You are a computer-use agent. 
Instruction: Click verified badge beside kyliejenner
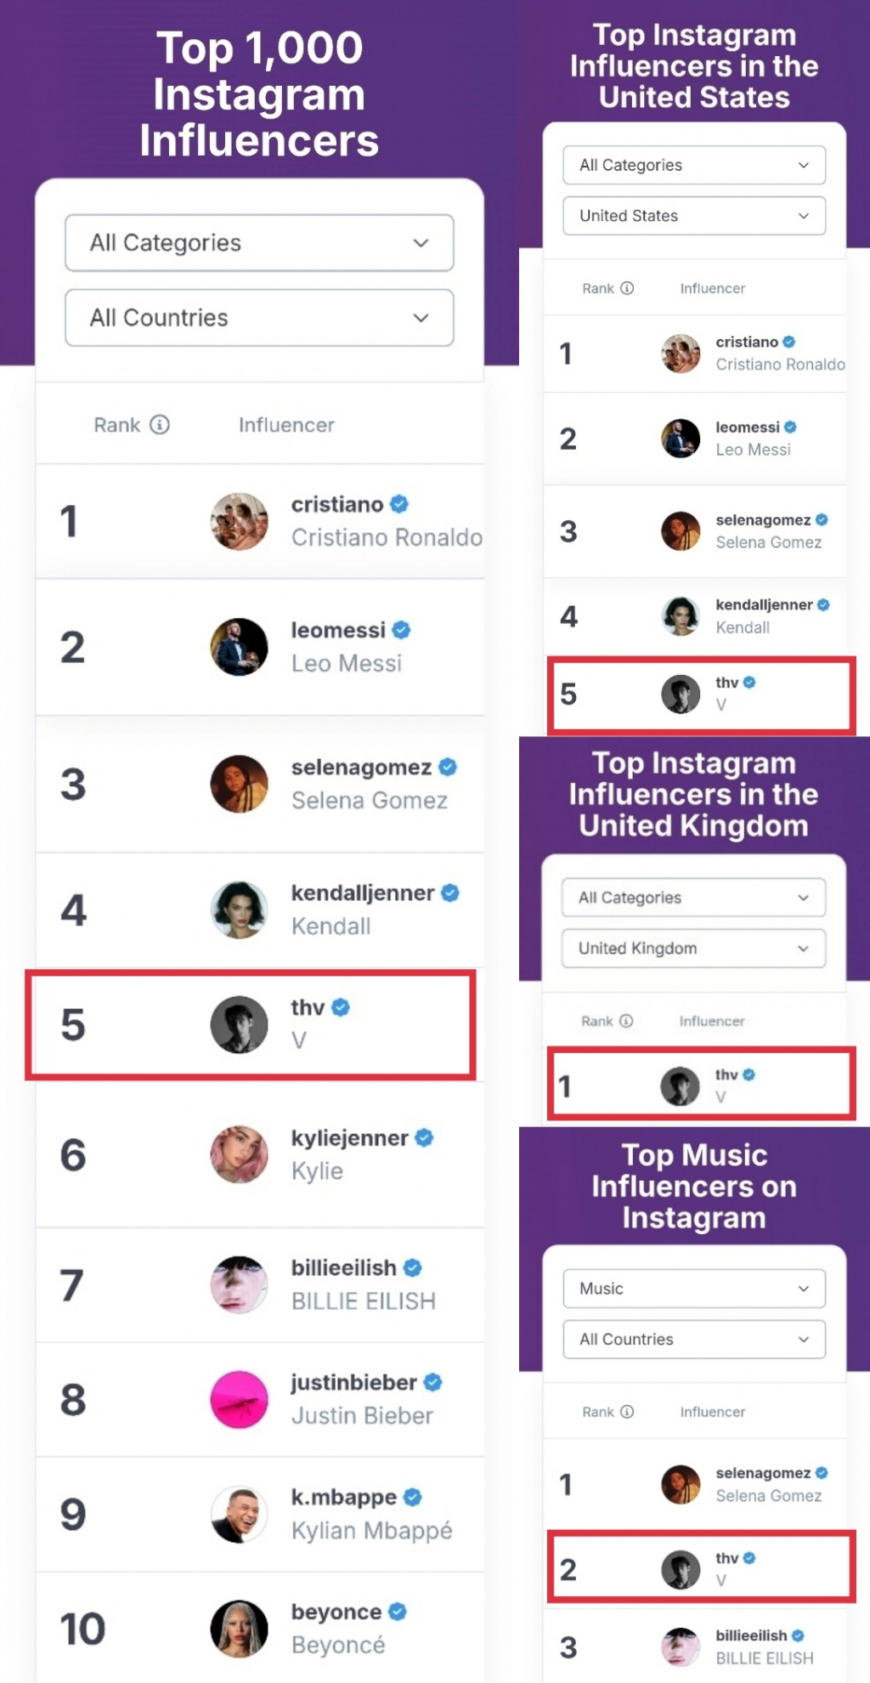(x=424, y=1137)
